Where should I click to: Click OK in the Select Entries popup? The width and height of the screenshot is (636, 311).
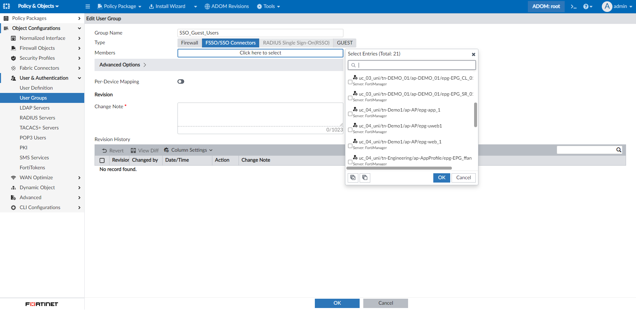(x=442, y=178)
